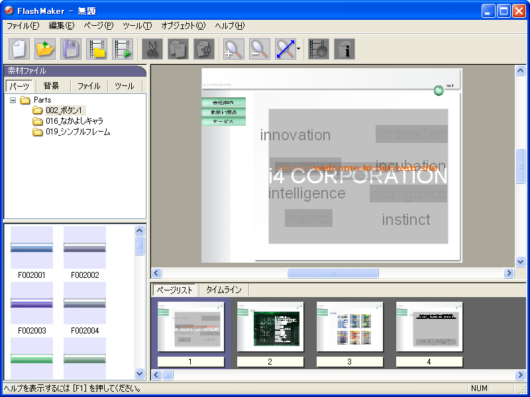This screenshot has height=397, width=530.
Task: Click the サービス button on canvas
Action: point(223,121)
